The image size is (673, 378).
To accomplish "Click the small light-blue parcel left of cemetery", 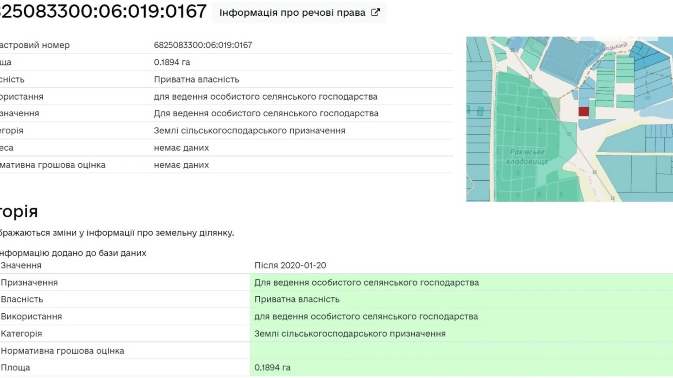I will 480,111.
